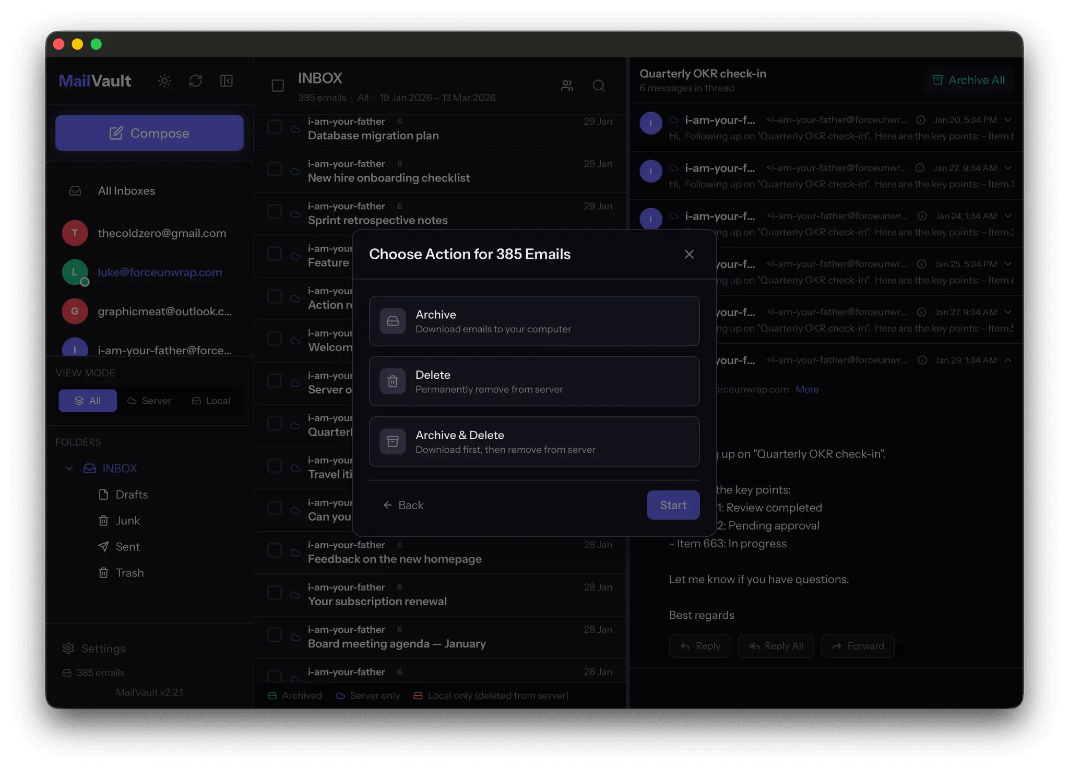Click the Compose button
The width and height of the screenshot is (1069, 769).
[x=149, y=133]
